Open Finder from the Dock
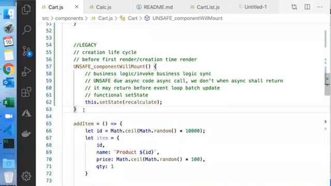 pyautogui.click(x=8, y=14)
